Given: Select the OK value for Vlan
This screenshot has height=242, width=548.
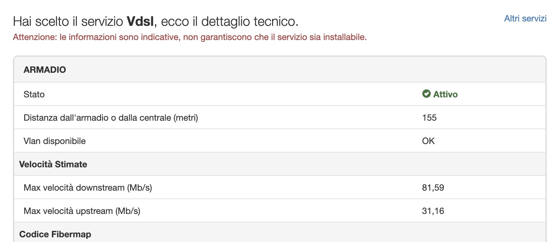Looking at the screenshot, I should click(428, 141).
